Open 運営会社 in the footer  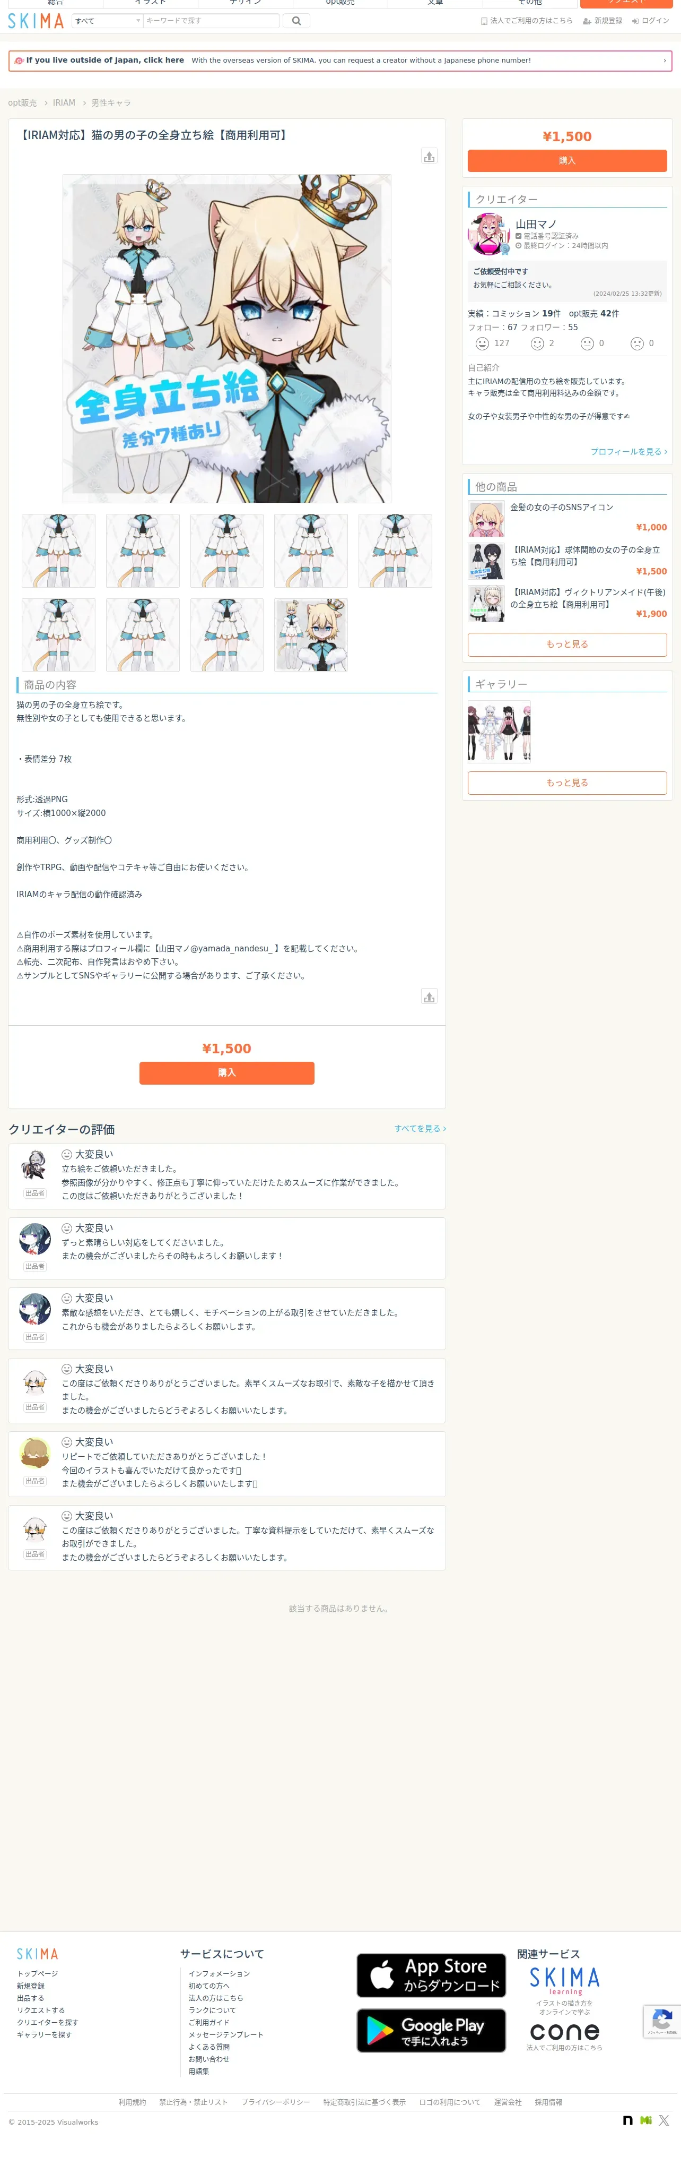pyautogui.click(x=507, y=2103)
